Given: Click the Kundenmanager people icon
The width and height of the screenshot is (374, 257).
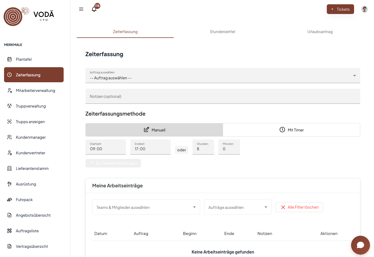Looking at the screenshot, I should 9,137.
